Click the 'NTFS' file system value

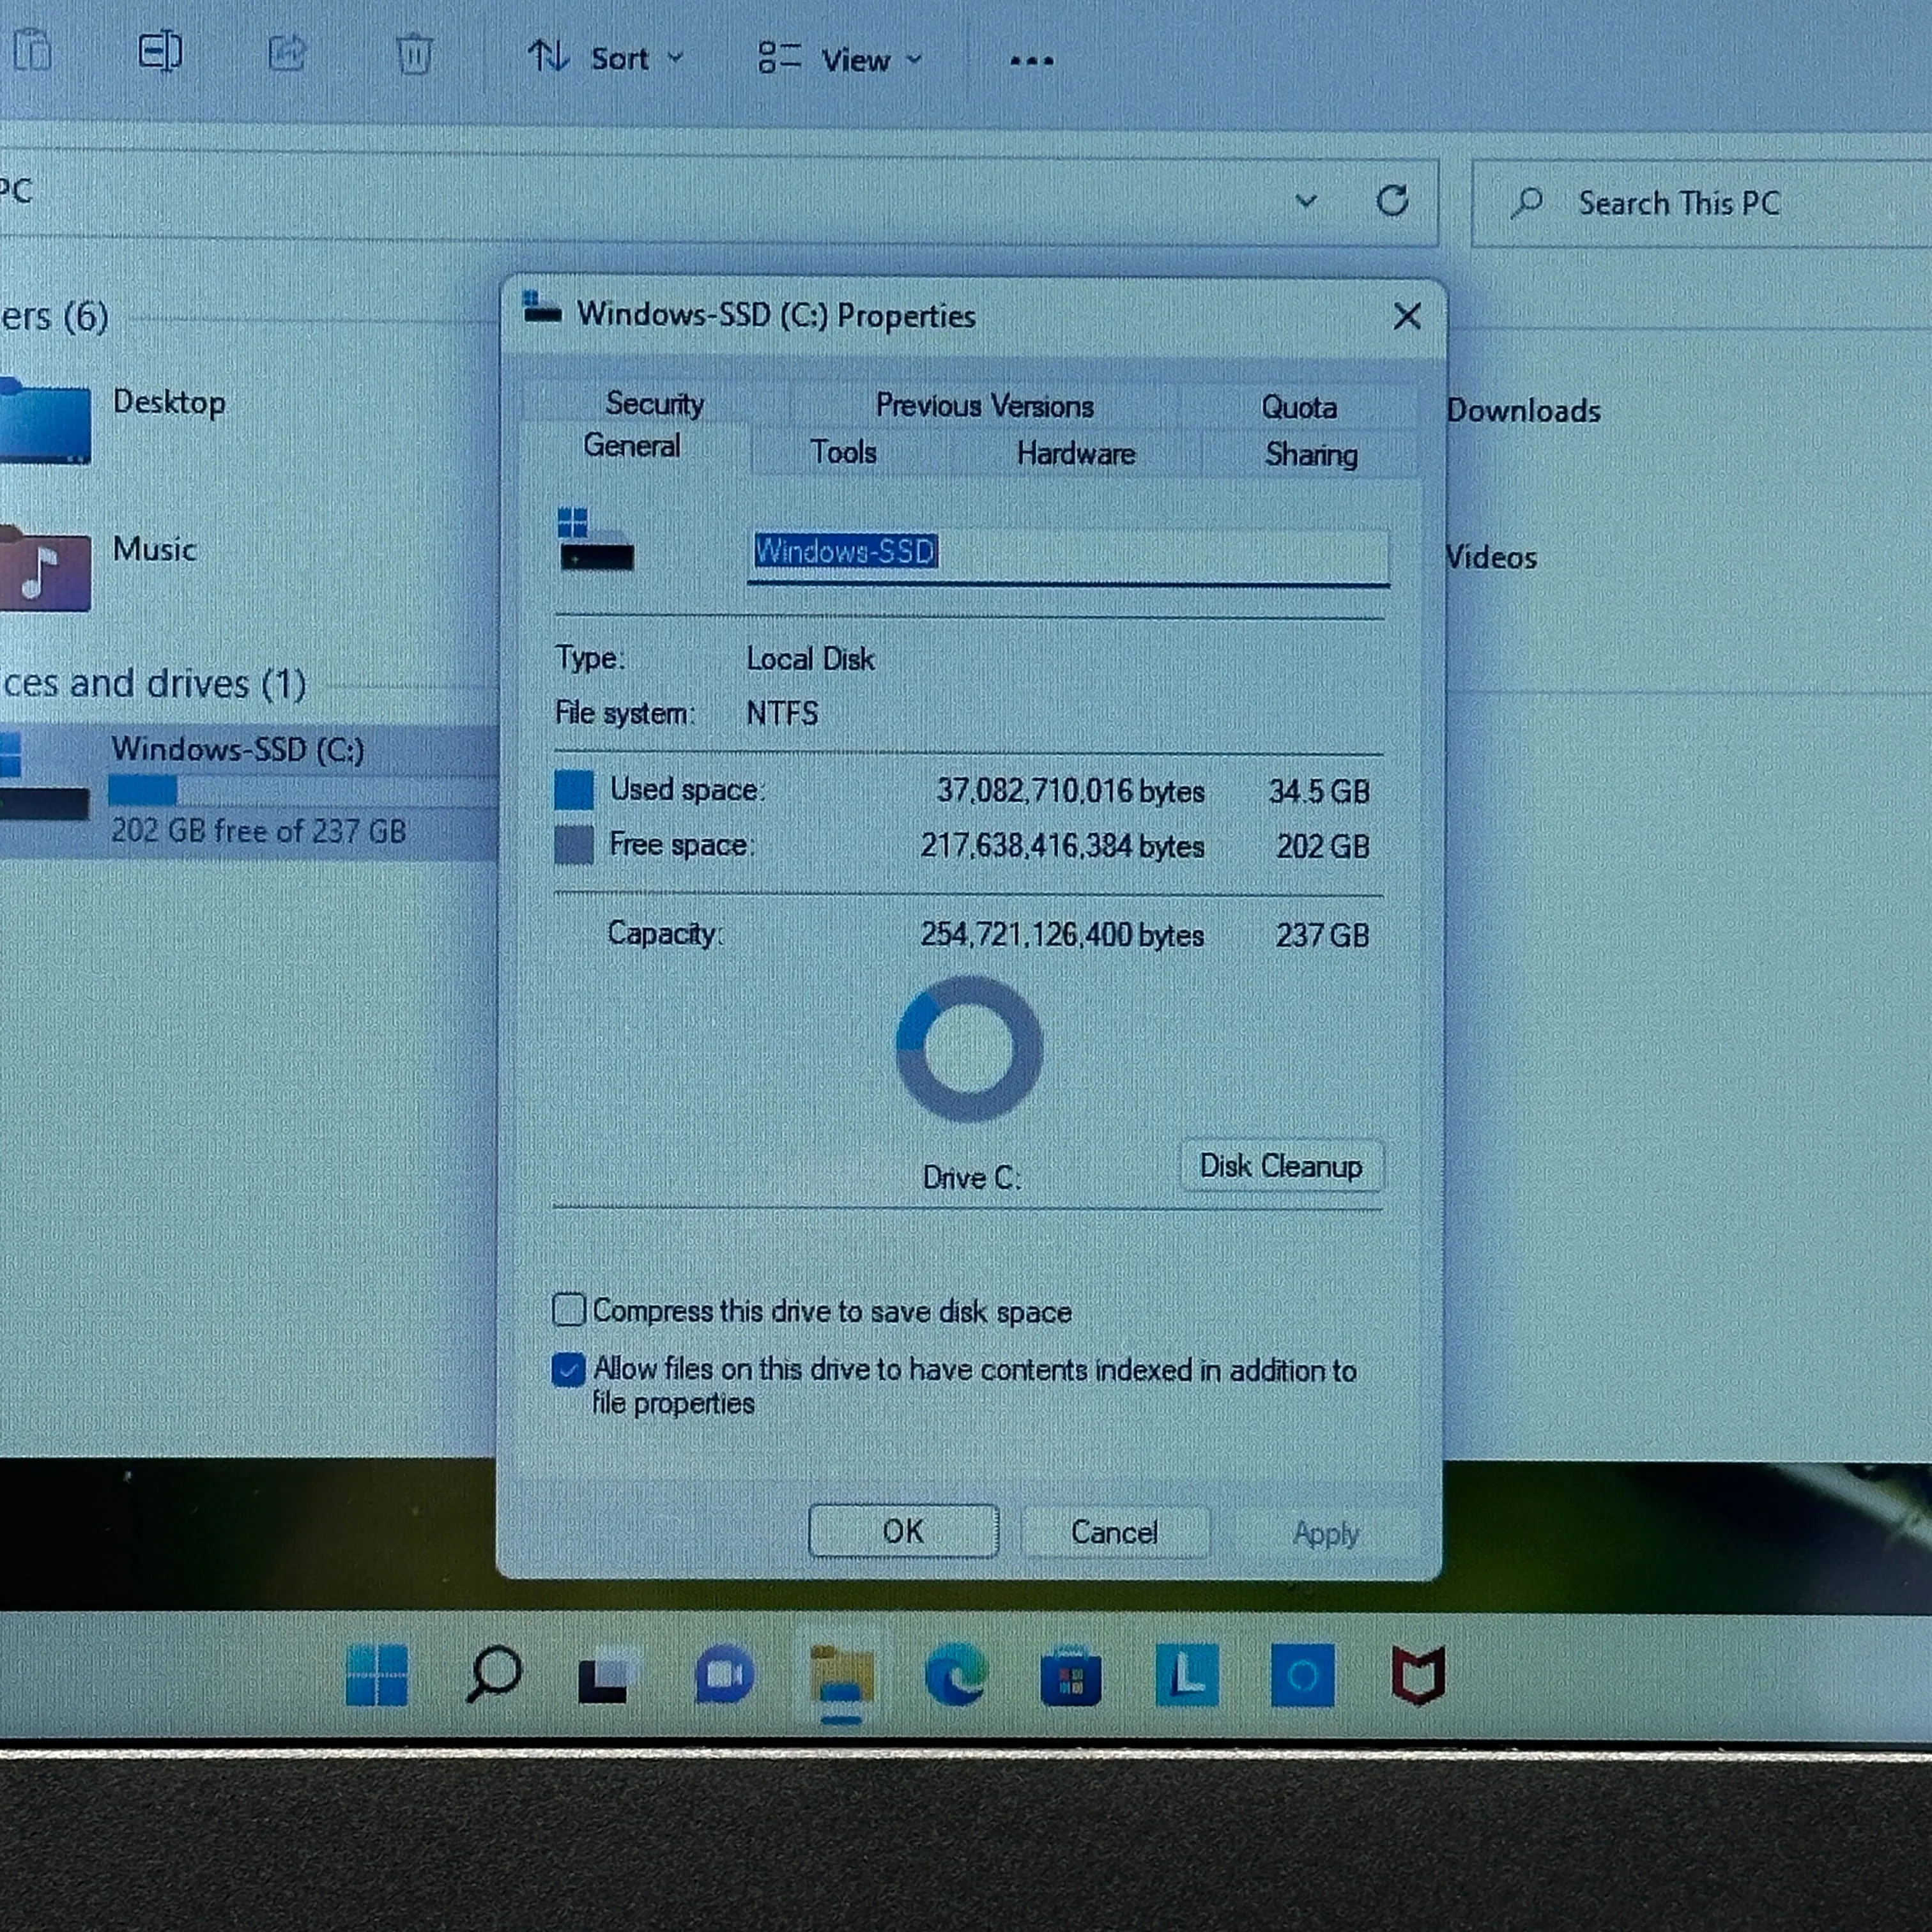tap(782, 713)
